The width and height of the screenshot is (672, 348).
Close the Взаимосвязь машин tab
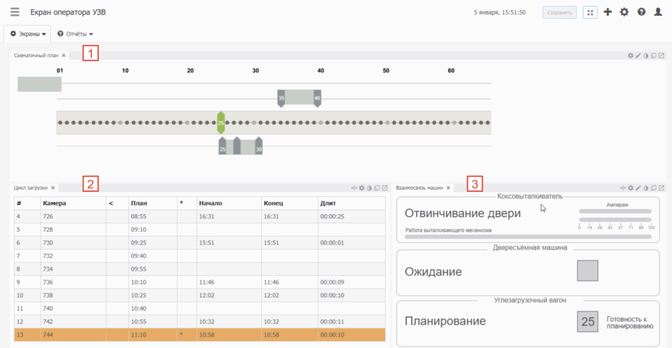pyautogui.click(x=448, y=188)
